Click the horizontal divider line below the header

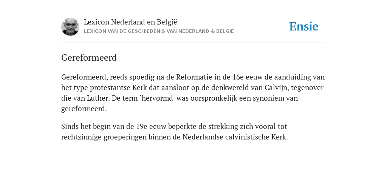click(x=193, y=43)
